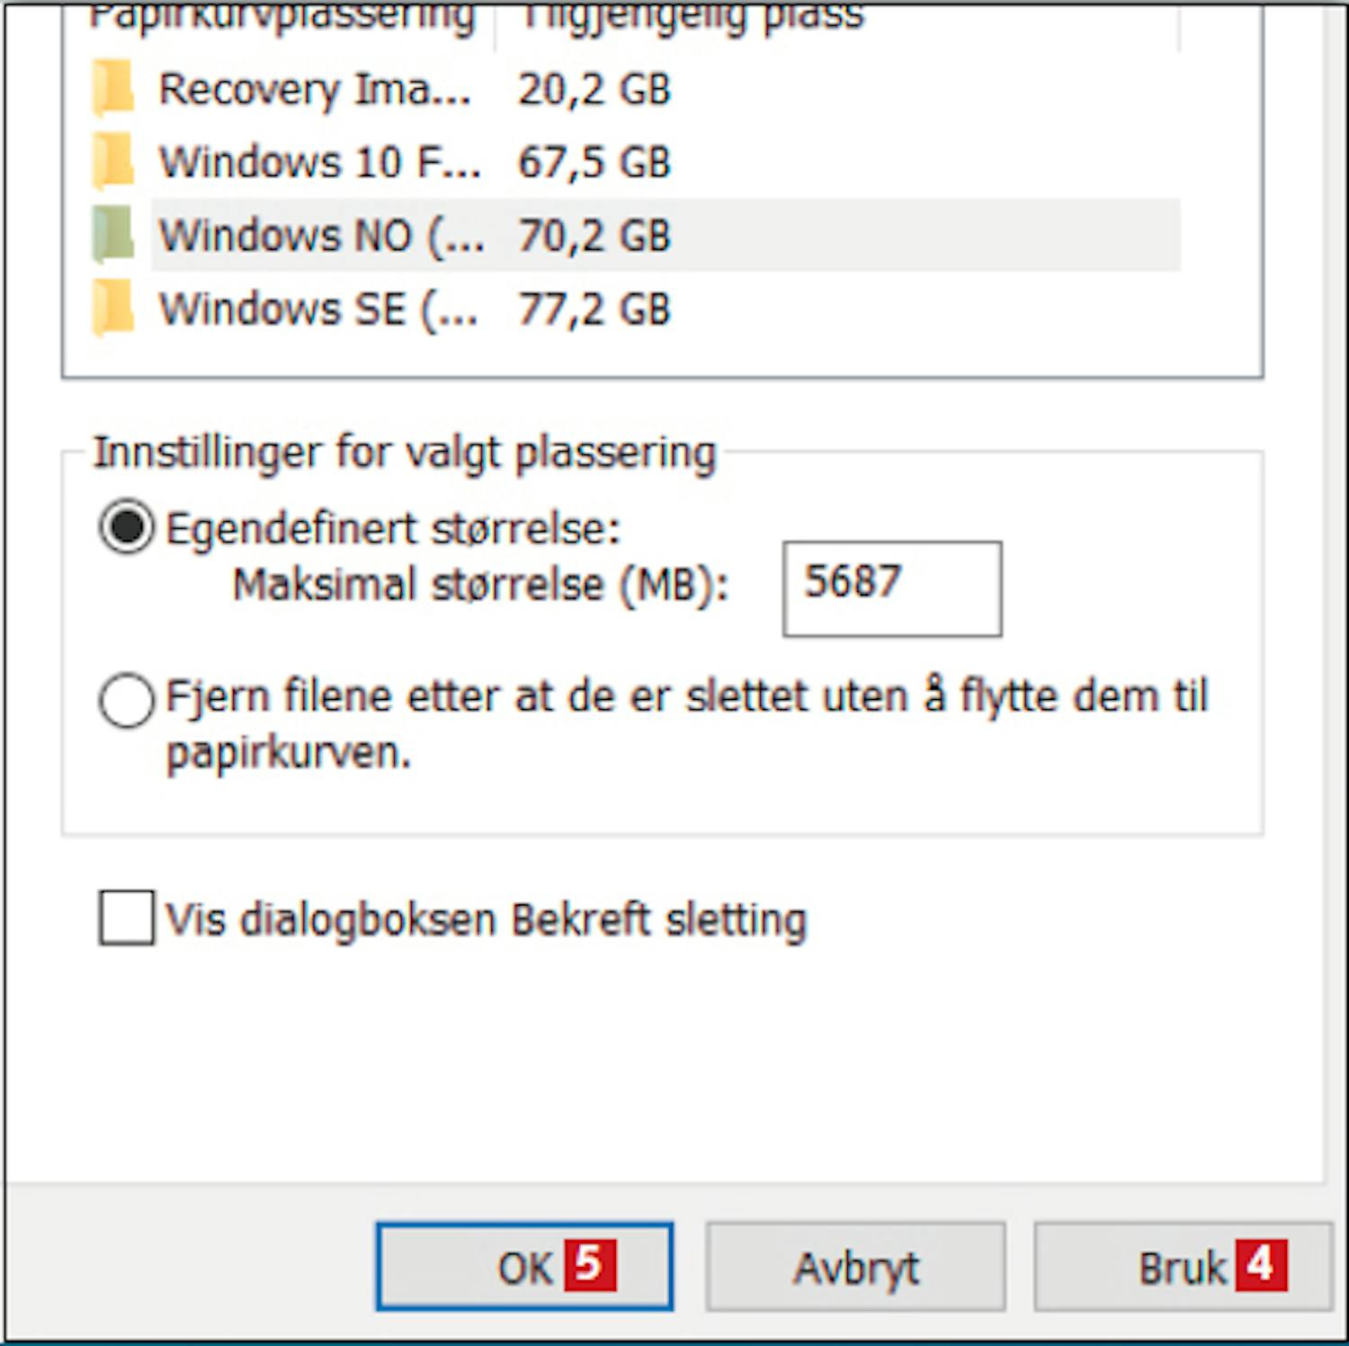Click the green Windows NO drive folder icon

tap(113, 235)
